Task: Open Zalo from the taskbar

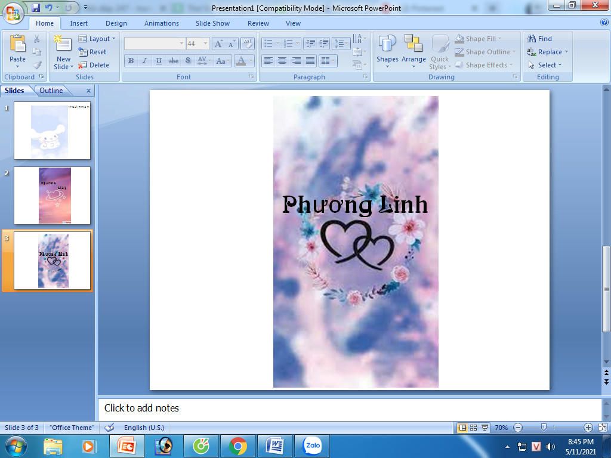Action: [312, 446]
